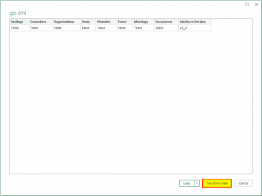Image resolution: width=262 pixels, height=196 pixels.
Task: Select the Todos column header
Action: (124, 22)
